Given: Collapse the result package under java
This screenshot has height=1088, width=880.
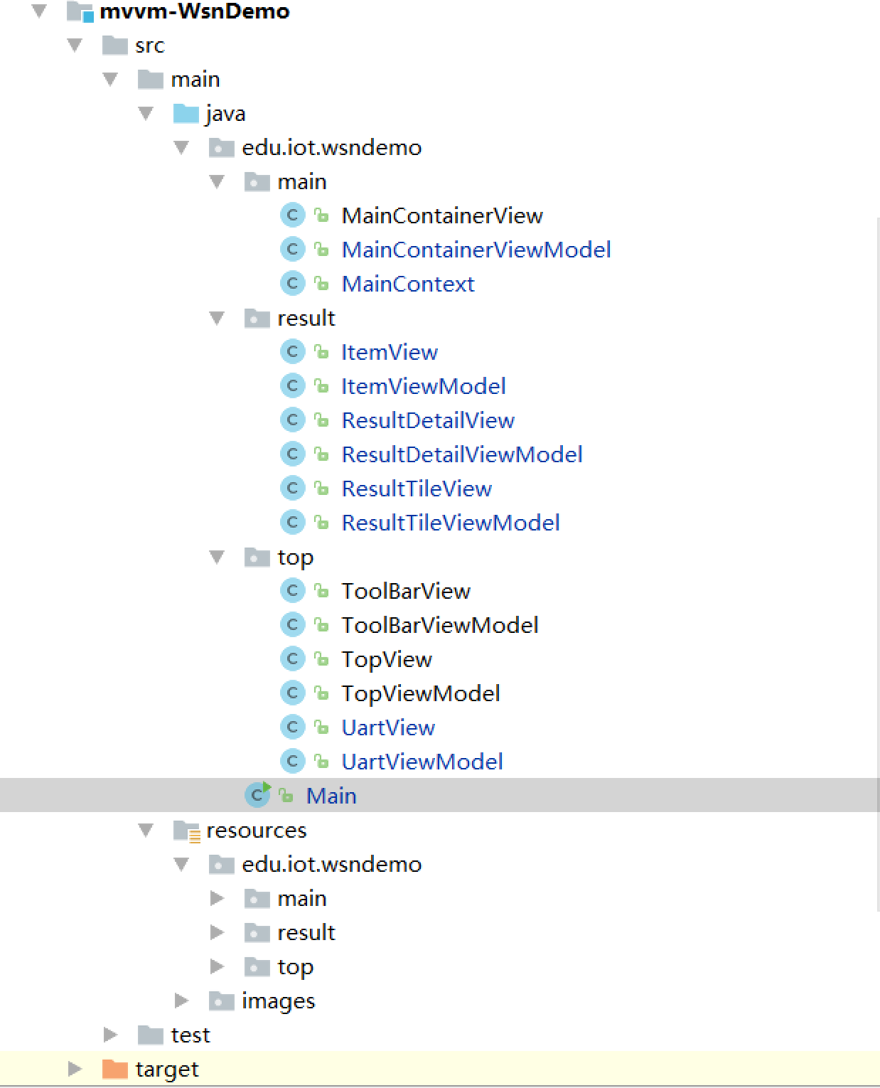Looking at the screenshot, I should click(218, 319).
